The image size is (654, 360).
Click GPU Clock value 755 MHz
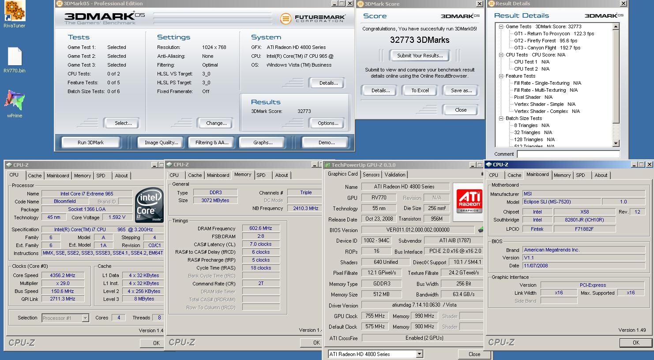[375, 316]
